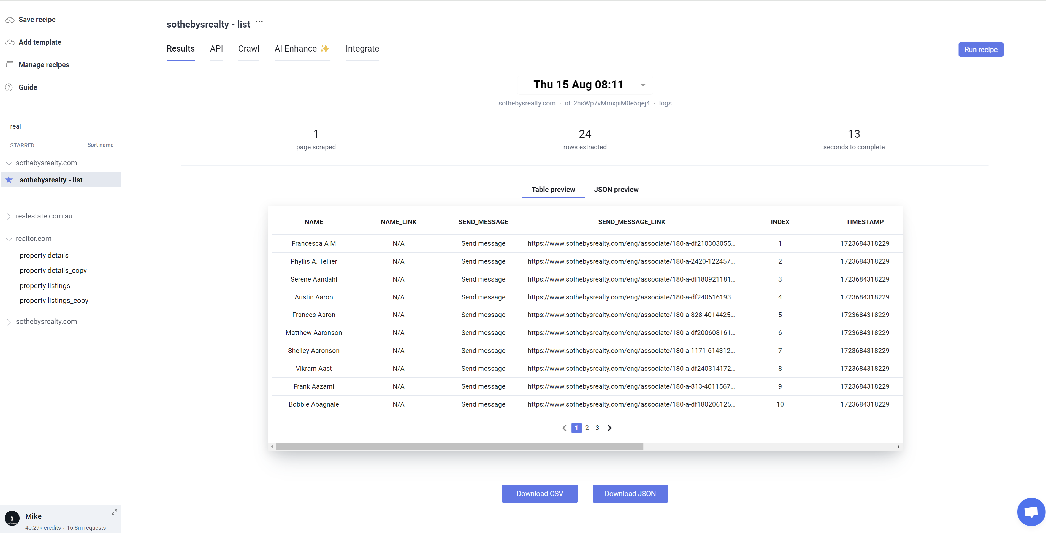Switch to the Crawl tab
The width and height of the screenshot is (1046, 533).
[248, 49]
